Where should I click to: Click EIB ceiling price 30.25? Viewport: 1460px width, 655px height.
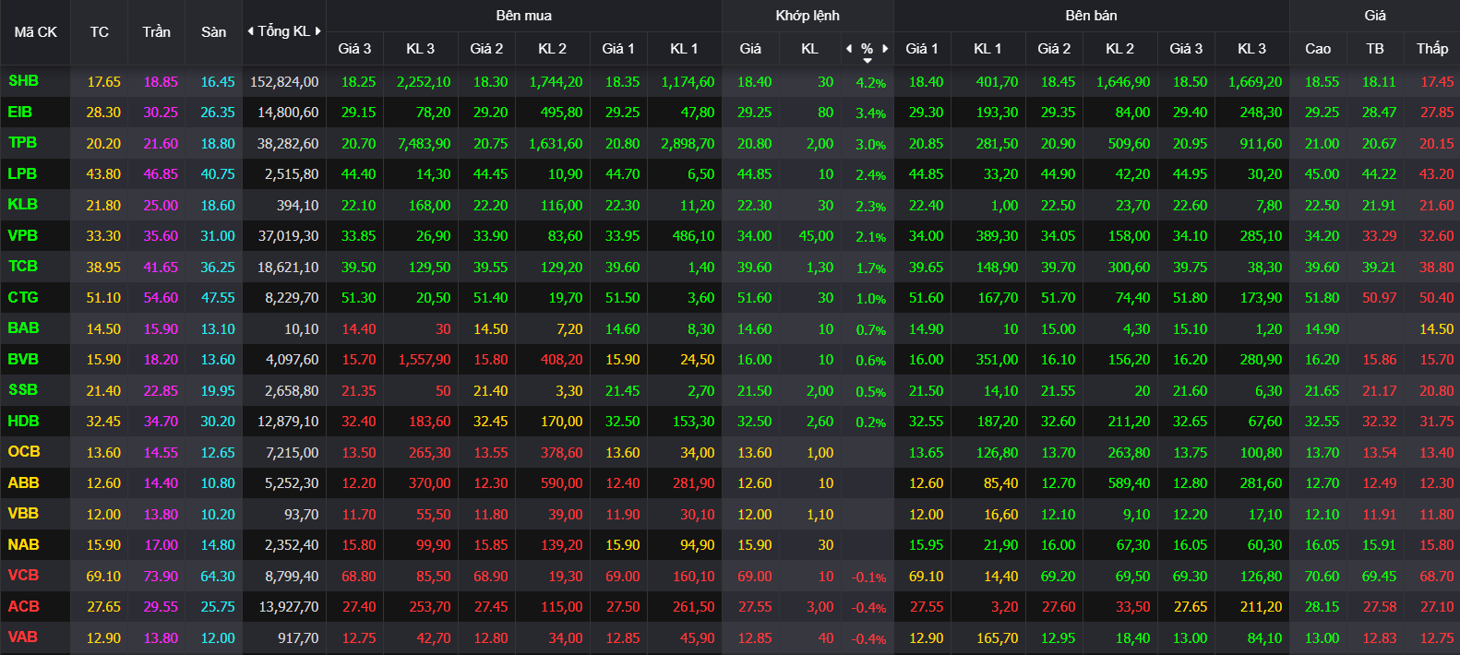161,113
